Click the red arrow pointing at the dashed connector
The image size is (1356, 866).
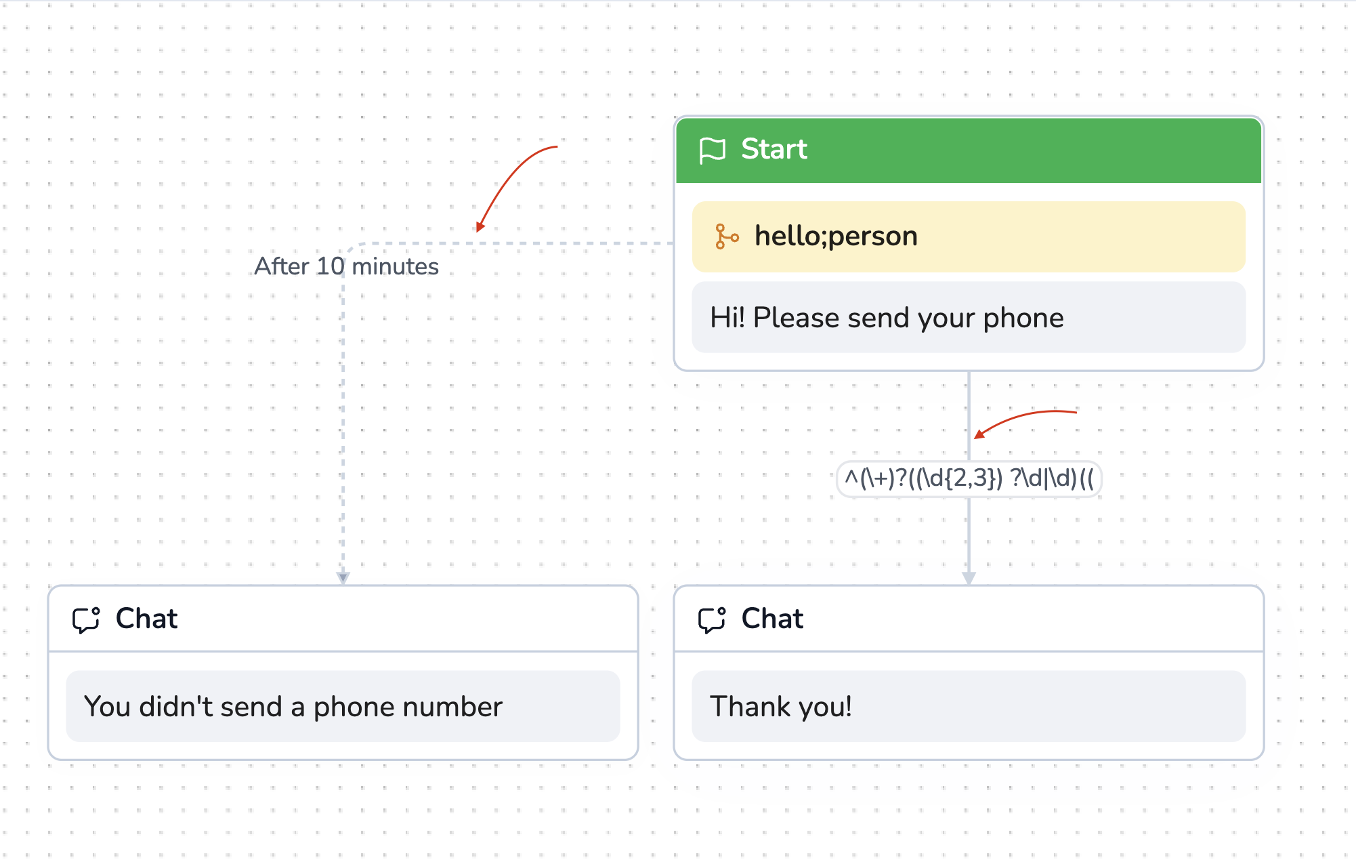click(x=515, y=184)
